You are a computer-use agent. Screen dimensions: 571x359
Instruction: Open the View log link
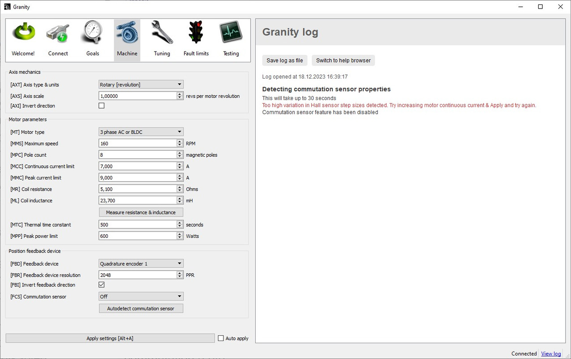pos(551,354)
